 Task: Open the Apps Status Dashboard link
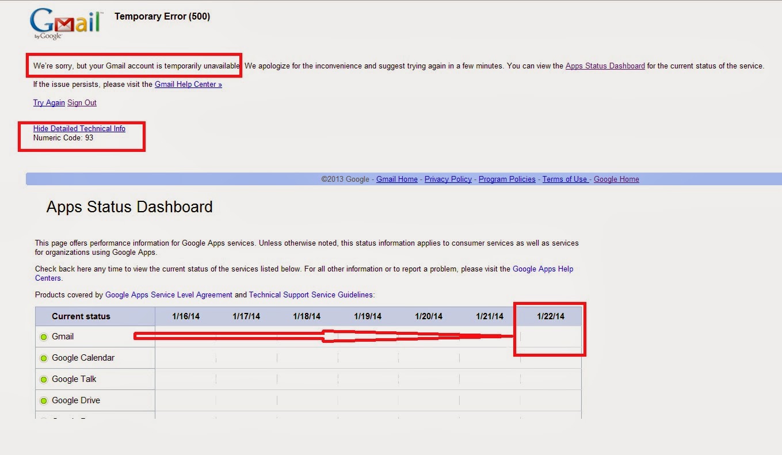[605, 66]
